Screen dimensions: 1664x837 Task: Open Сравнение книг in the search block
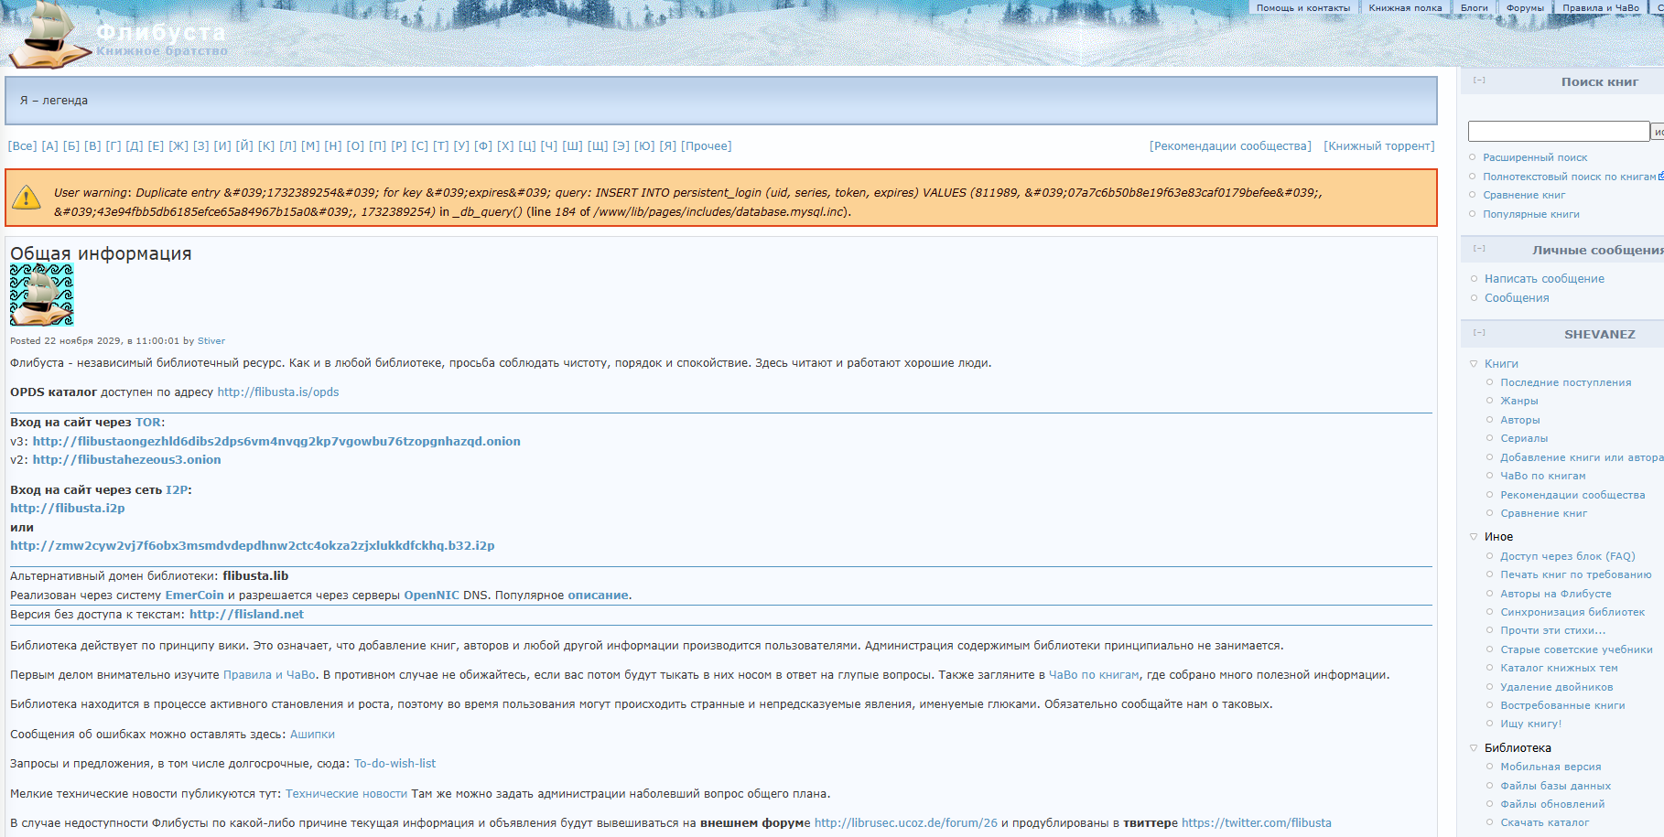point(1524,195)
